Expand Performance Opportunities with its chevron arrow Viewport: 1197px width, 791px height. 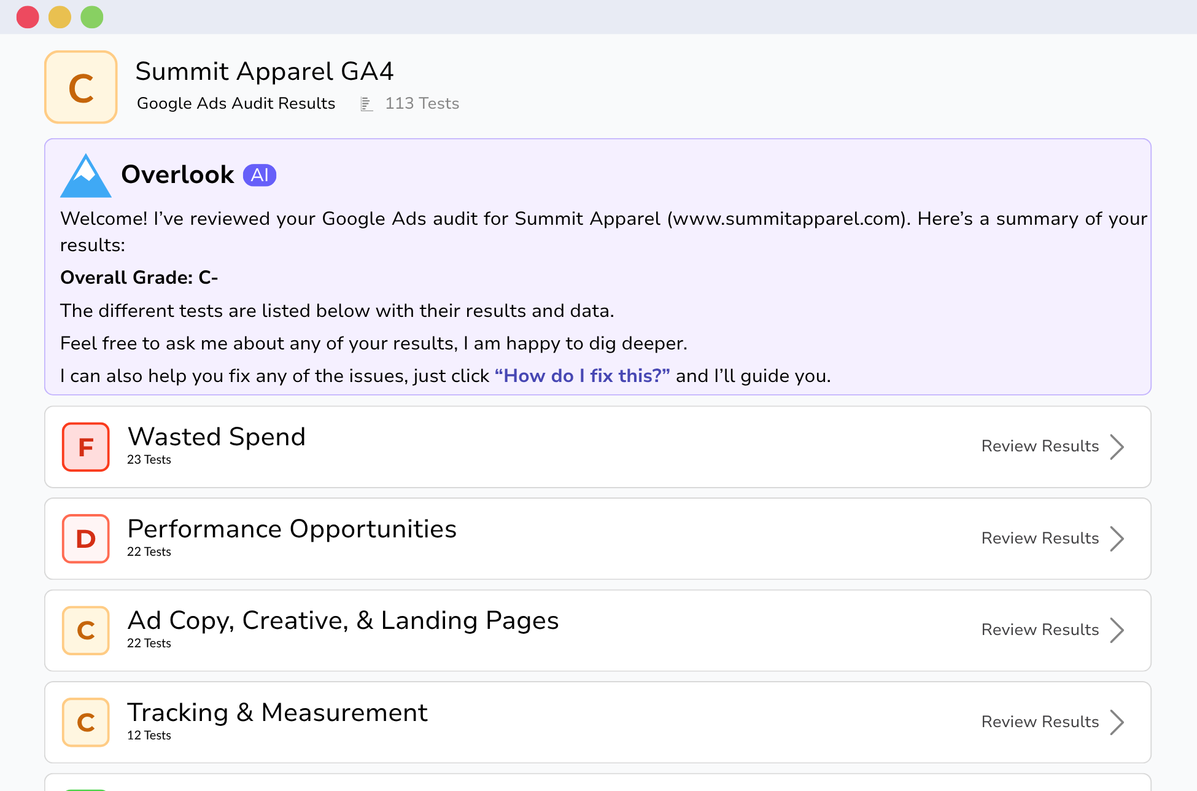point(1117,539)
